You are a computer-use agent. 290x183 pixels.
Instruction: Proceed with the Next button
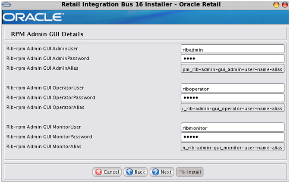pyautogui.click(x=162, y=172)
